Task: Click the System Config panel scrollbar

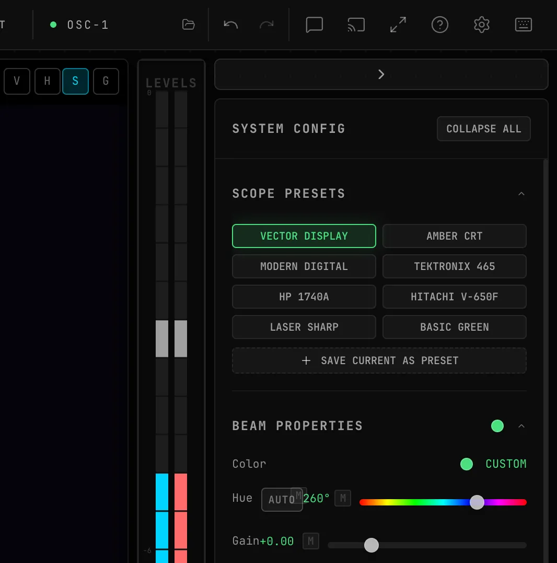Action: tap(546, 361)
